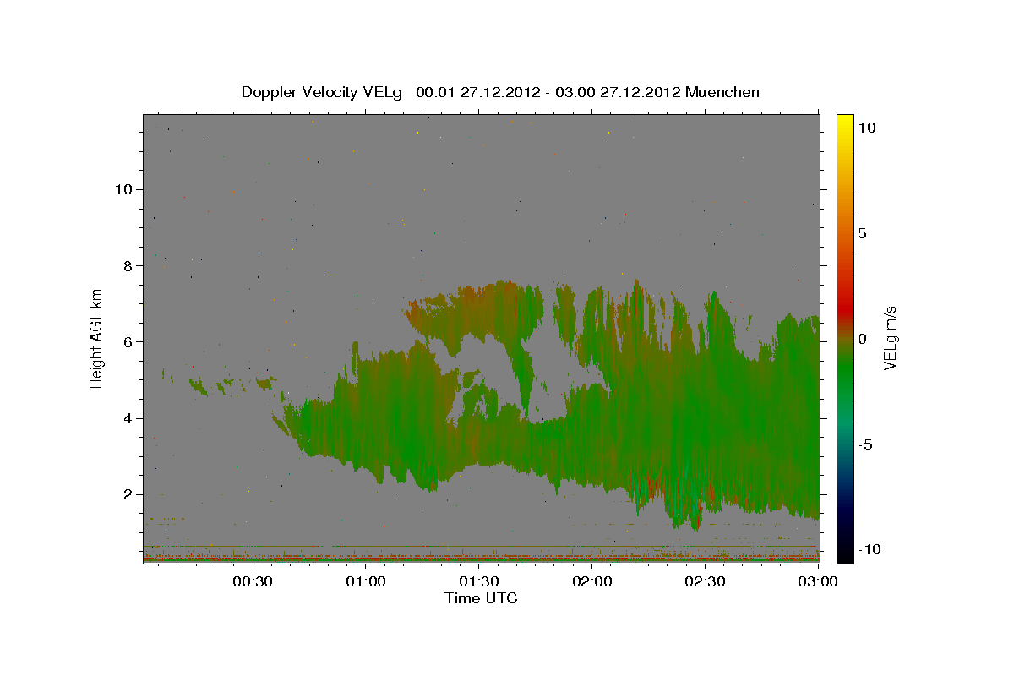Image resolution: width=1014 pixels, height=676 pixels.
Task: Click the colorbar value label -5
Action: tap(865, 444)
